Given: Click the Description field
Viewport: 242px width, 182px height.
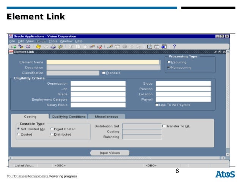Looking at the screenshot, I should (104, 68).
